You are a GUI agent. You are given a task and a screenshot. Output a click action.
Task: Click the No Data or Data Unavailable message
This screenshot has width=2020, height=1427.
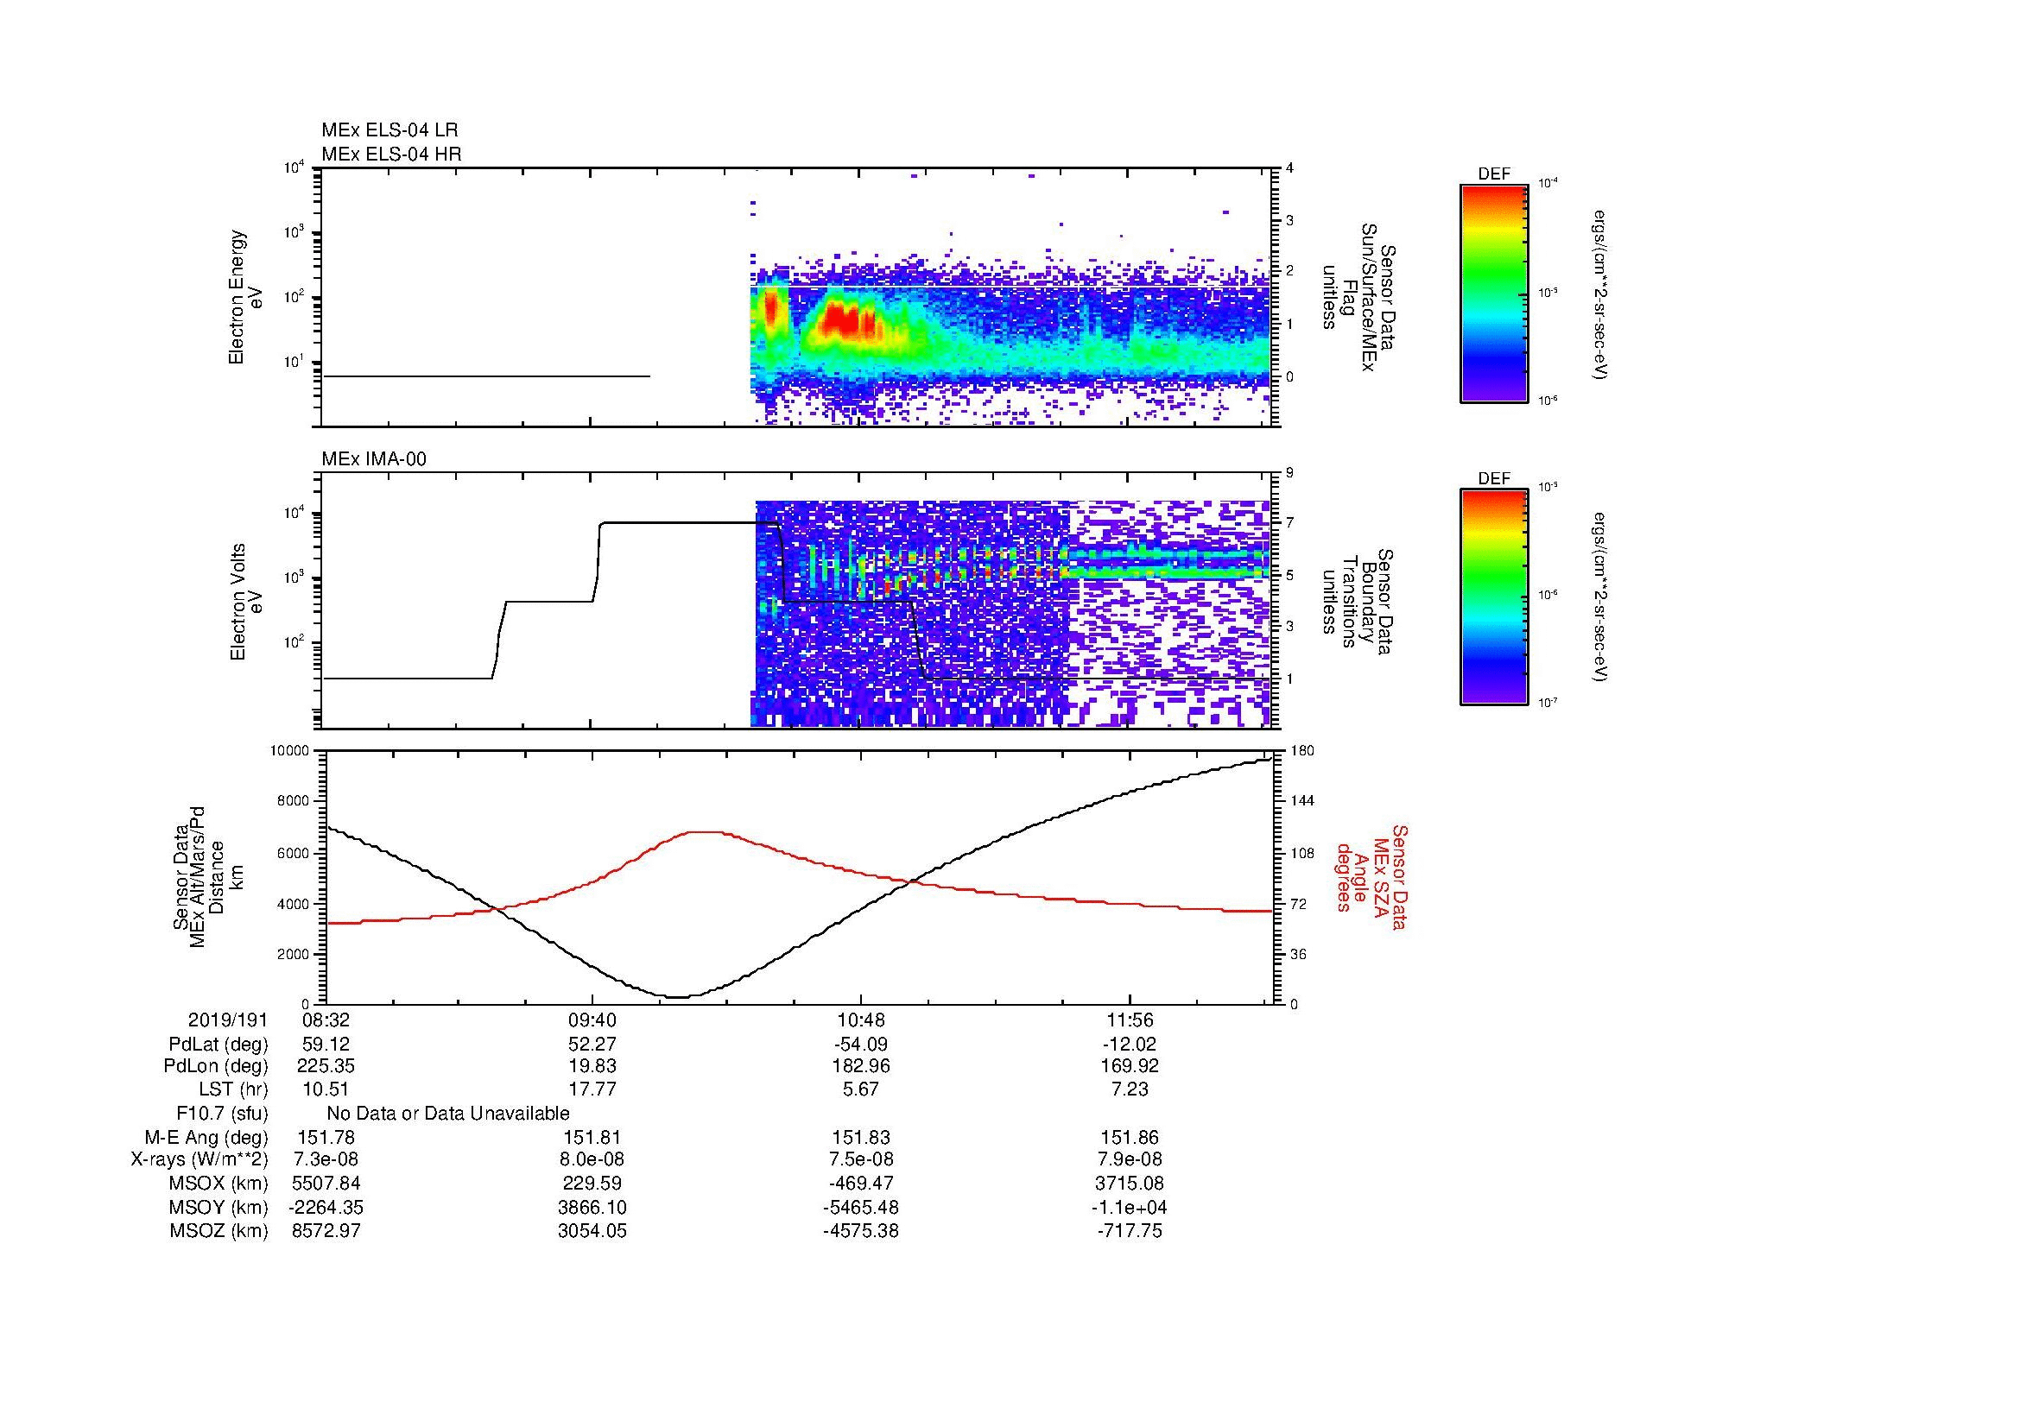click(x=448, y=1114)
